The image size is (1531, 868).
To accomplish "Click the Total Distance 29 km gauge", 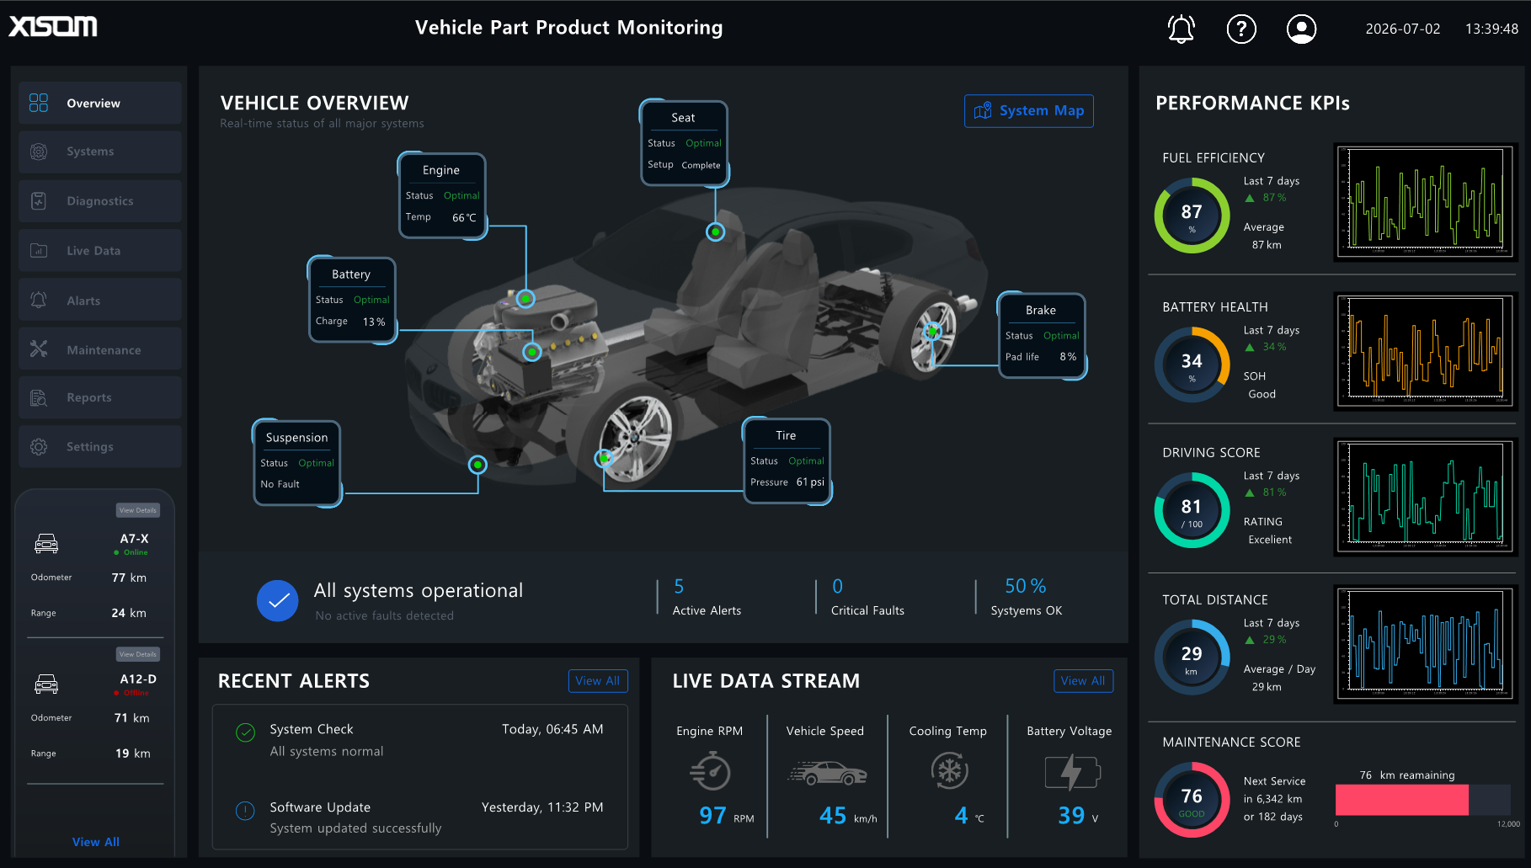I will coord(1192,658).
